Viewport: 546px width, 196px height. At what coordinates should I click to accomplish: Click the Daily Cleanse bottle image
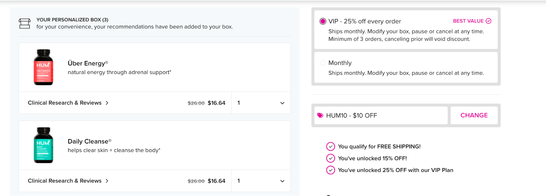[x=43, y=145]
